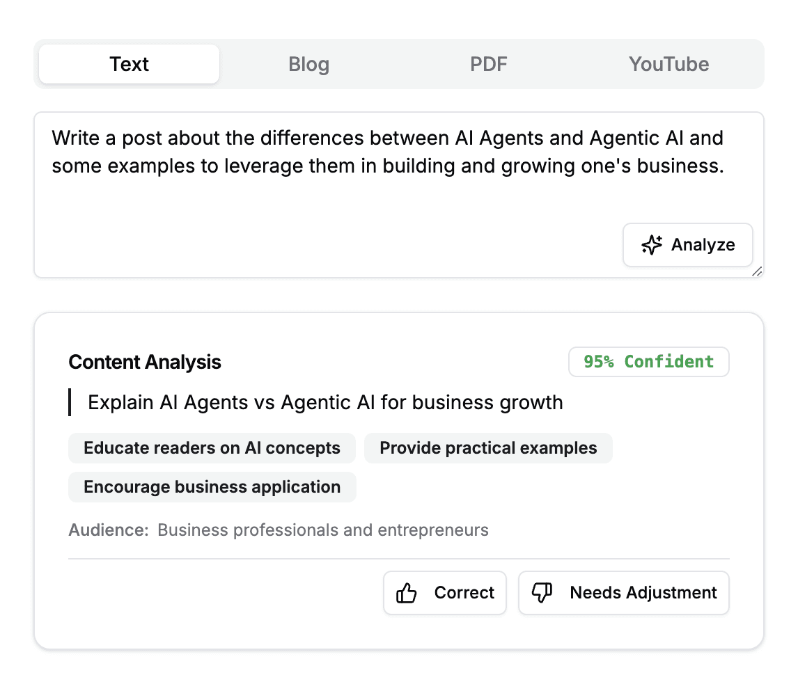Click the thumbs-down icon

542,593
